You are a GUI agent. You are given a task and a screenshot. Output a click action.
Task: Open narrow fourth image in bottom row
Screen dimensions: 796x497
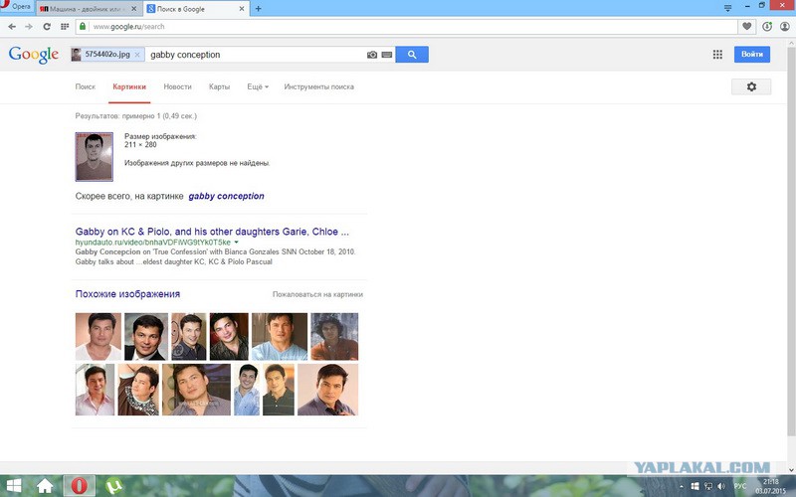[247, 390]
